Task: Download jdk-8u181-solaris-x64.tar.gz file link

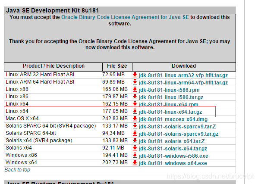Action: (173, 149)
